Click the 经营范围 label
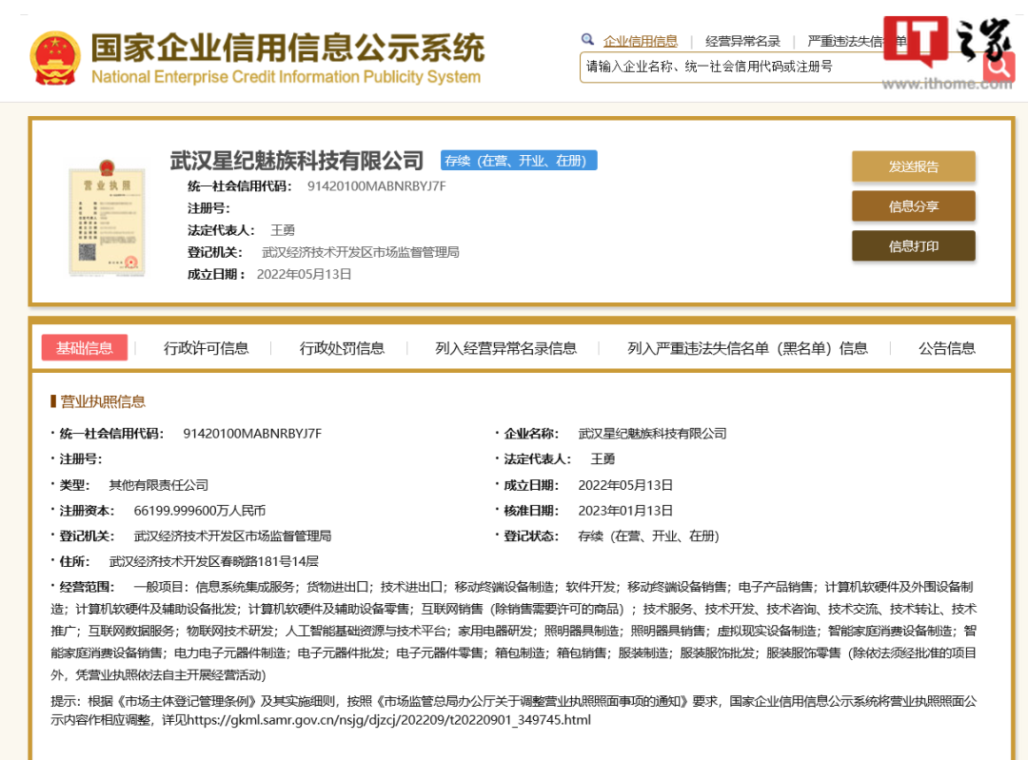 pos(88,586)
